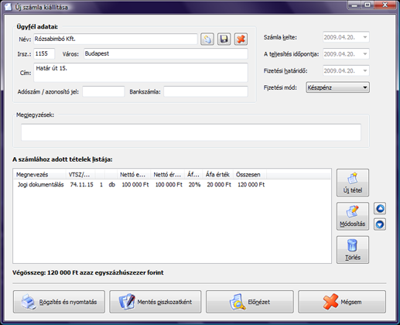400x325 pixels.
Task: Open A teljesítés időpontja date dropdown
Action: [365, 54]
